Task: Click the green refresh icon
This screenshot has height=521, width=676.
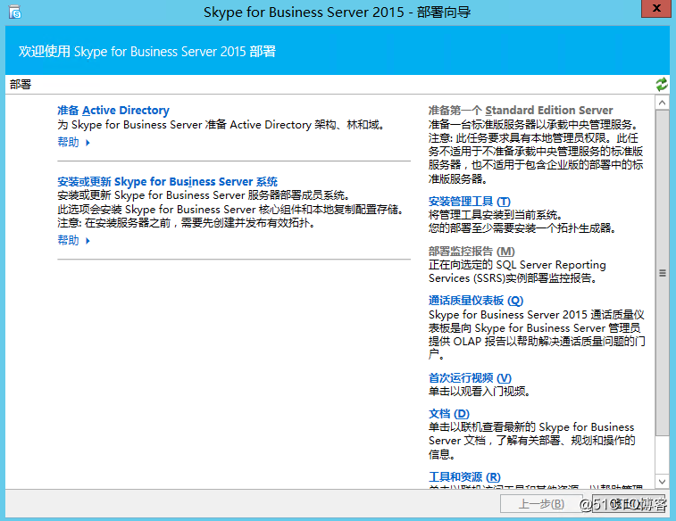Action: click(x=662, y=84)
